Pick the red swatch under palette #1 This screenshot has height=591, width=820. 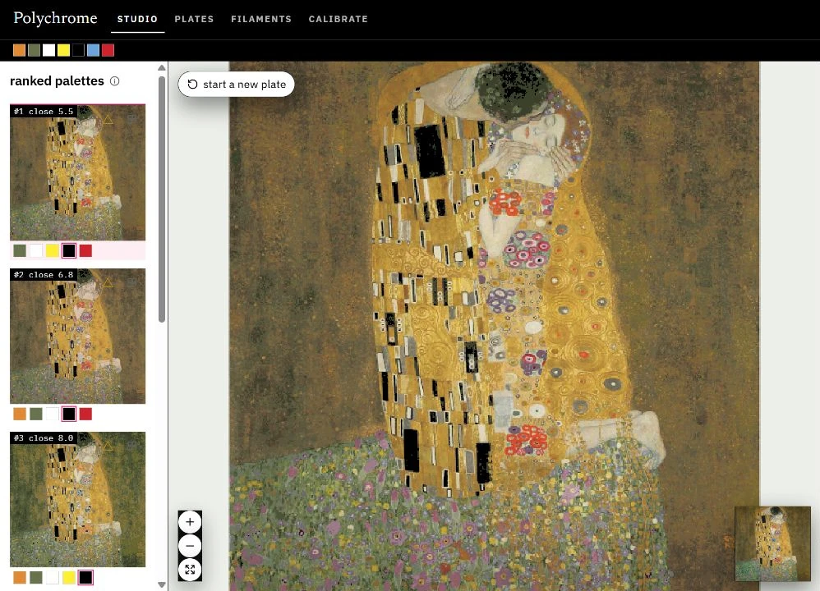coord(85,251)
